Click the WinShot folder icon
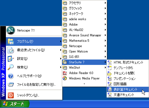Image resolution: width=149 pixels, height=108 pixels. (x=65, y=68)
